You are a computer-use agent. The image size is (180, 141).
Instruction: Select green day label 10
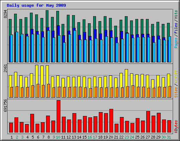click(x=58, y=137)
